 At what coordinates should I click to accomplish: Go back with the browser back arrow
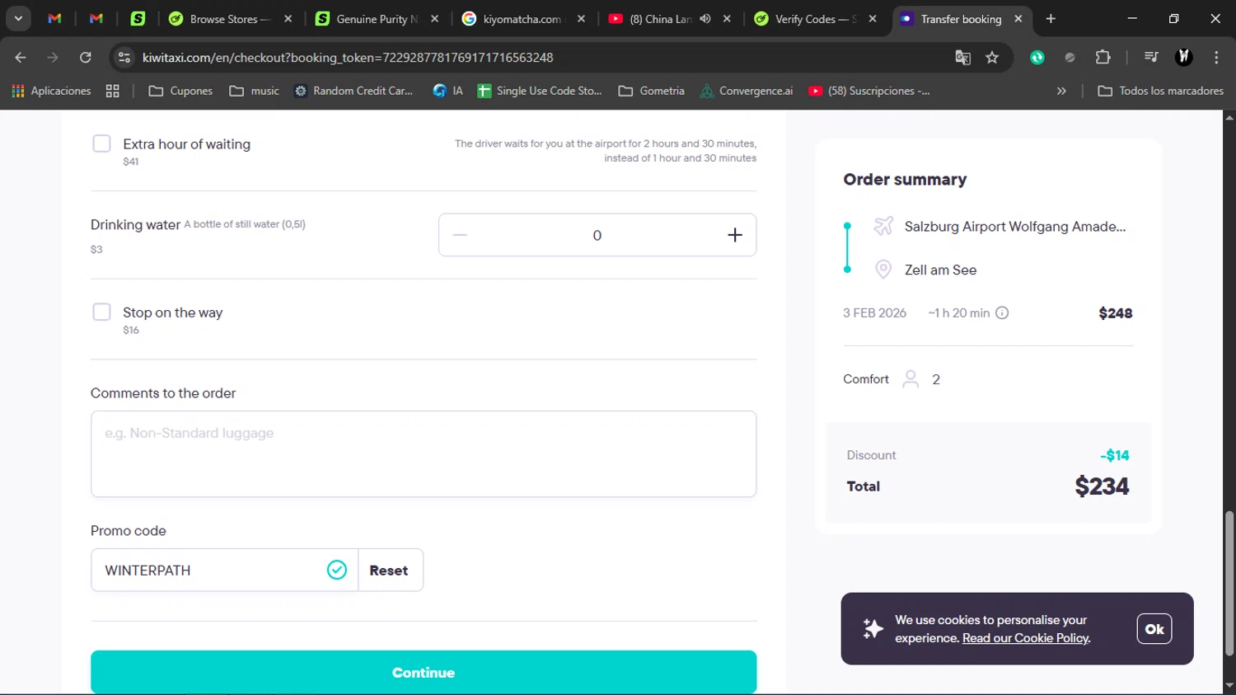(x=21, y=57)
